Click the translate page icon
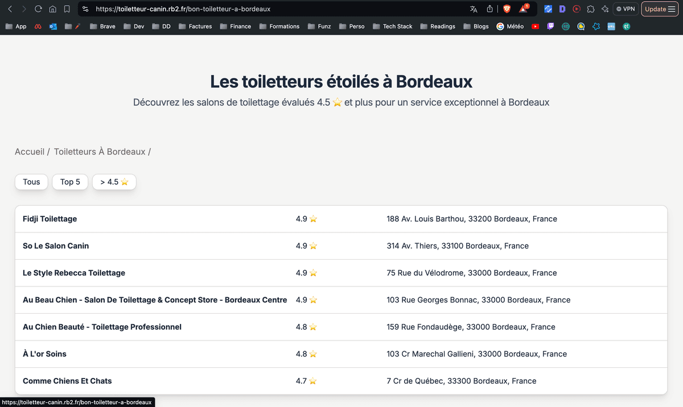Screen dimensions: 683x407 click(474, 9)
